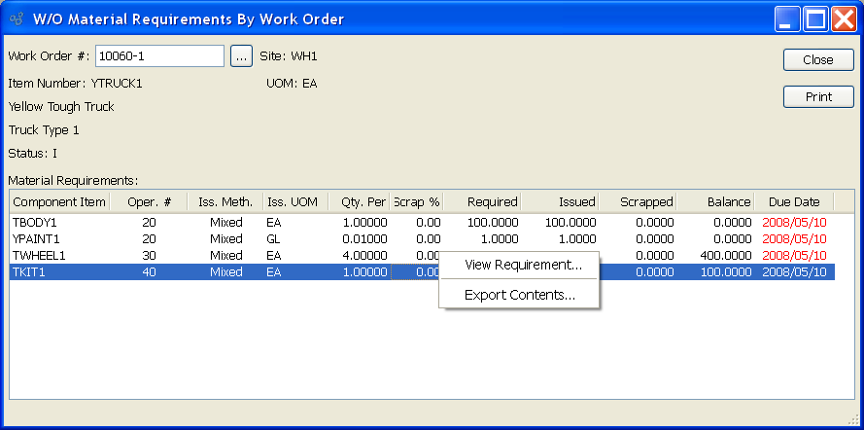Click 400.0000 Balance value for TWHEEL1
Screen dimensions: 864x430
pyautogui.click(x=724, y=256)
